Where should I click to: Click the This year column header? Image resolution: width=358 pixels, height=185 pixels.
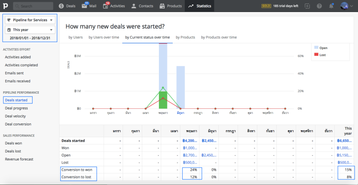(348, 131)
